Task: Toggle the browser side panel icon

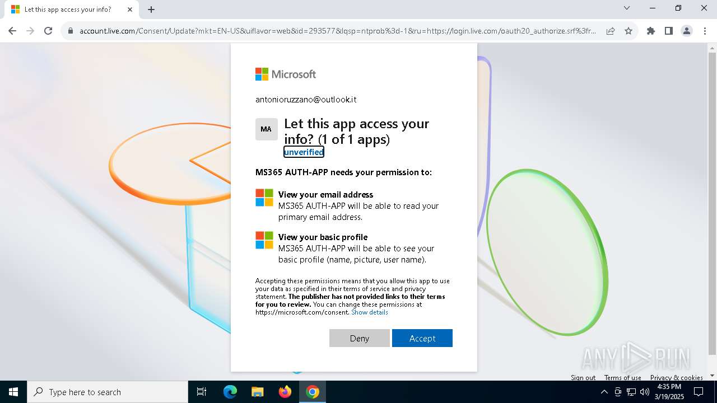Action: coord(669,31)
